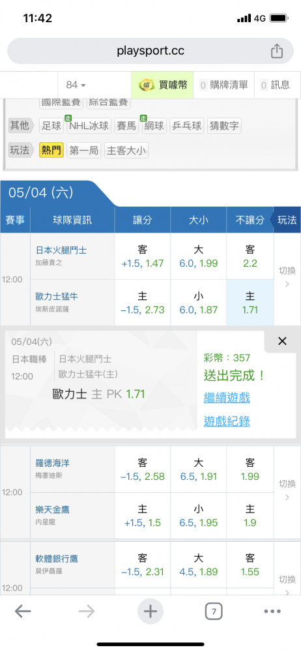Tap the 讓分 column header
The image size is (301, 652).
(x=143, y=220)
